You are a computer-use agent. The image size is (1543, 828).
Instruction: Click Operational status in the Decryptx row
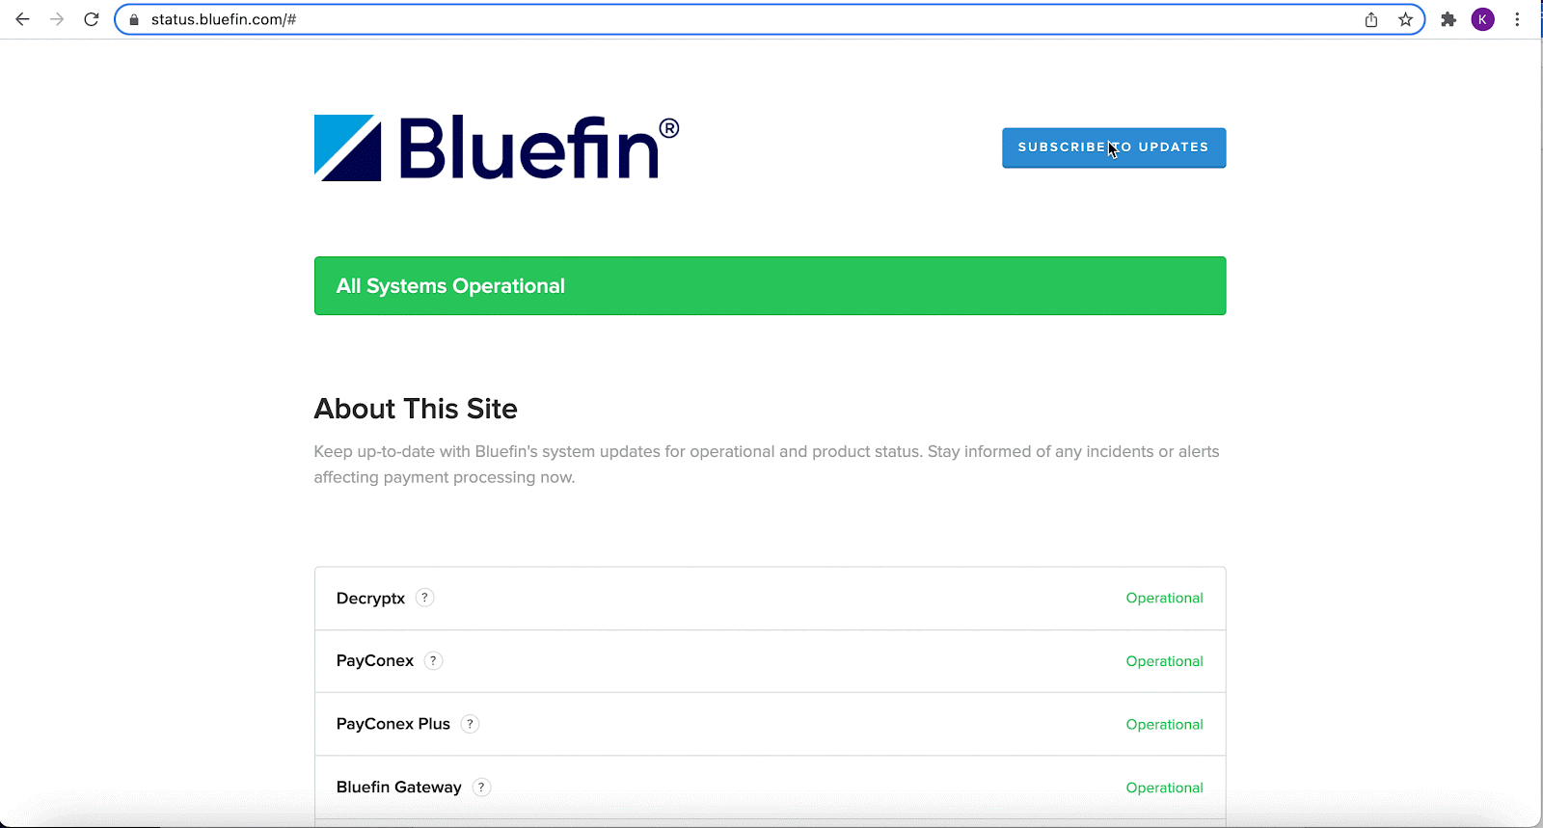1164,598
